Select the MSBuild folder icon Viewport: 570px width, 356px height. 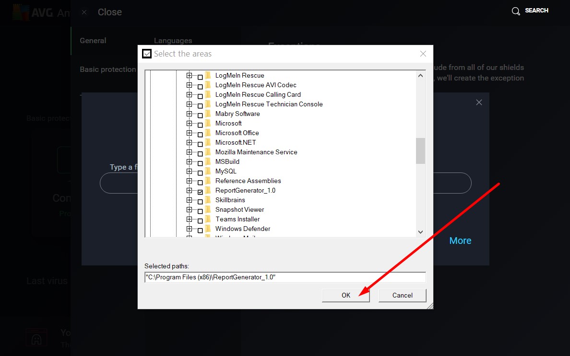pyautogui.click(x=208, y=161)
